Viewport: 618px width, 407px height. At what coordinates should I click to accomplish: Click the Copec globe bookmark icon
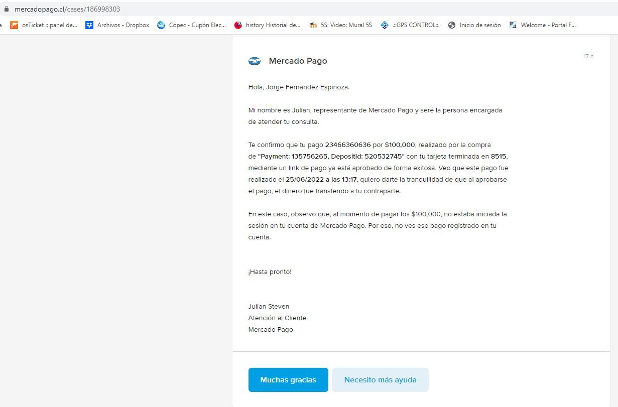161,25
